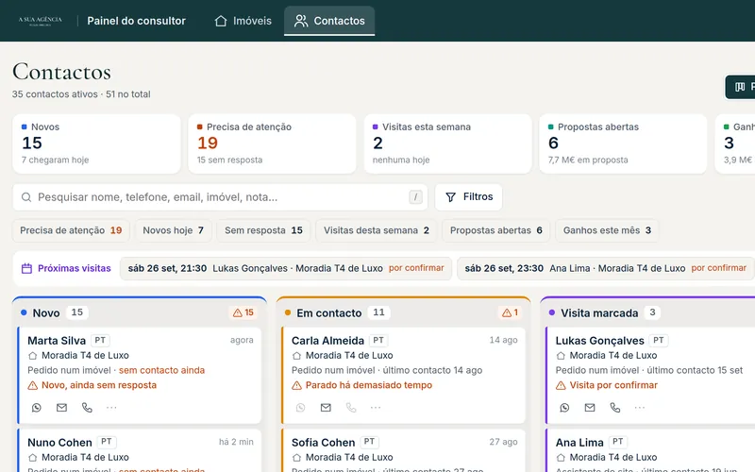Click the slash shortcut badge in search
Screen dimensions: 755x472
pyautogui.click(x=415, y=197)
